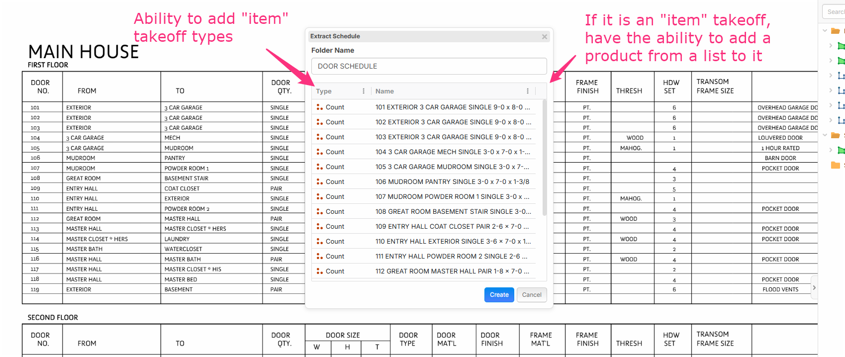Close the Extract Schedule dialog
Viewport: 845px width, 357px height.
click(545, 36)
